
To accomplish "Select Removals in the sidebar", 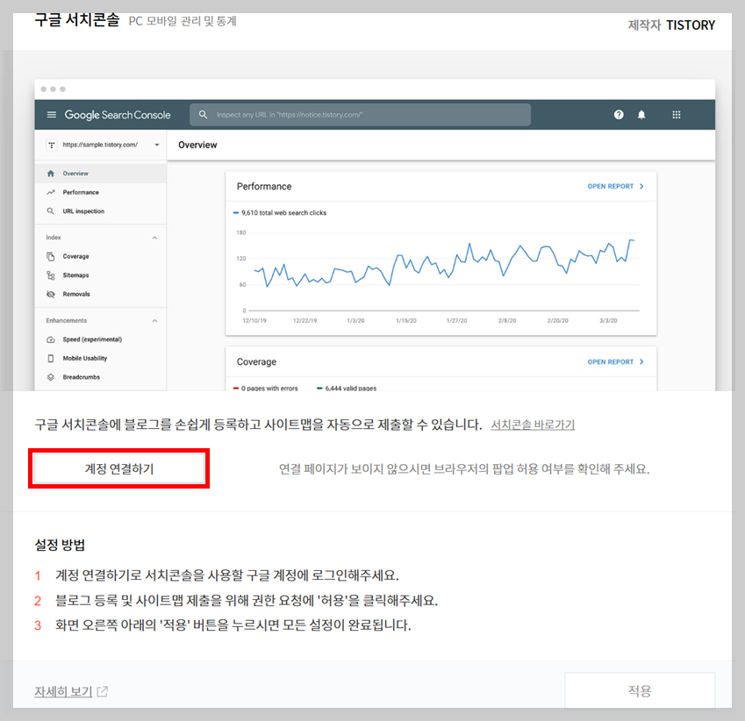I will (x=76, y=294).
